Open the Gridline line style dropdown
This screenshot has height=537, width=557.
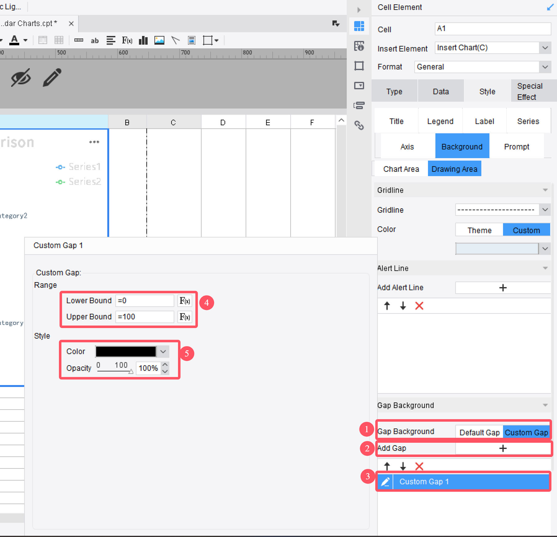545,210
